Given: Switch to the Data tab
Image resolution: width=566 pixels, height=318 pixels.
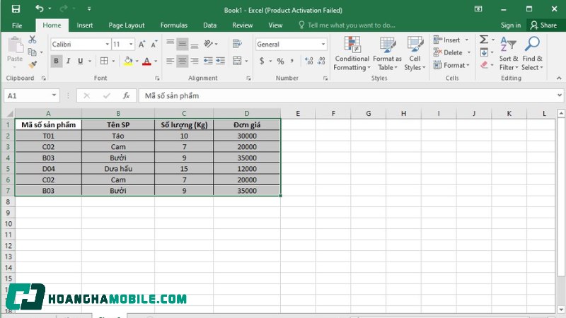Looking at the screenshot, I should [x=209, y=25].
